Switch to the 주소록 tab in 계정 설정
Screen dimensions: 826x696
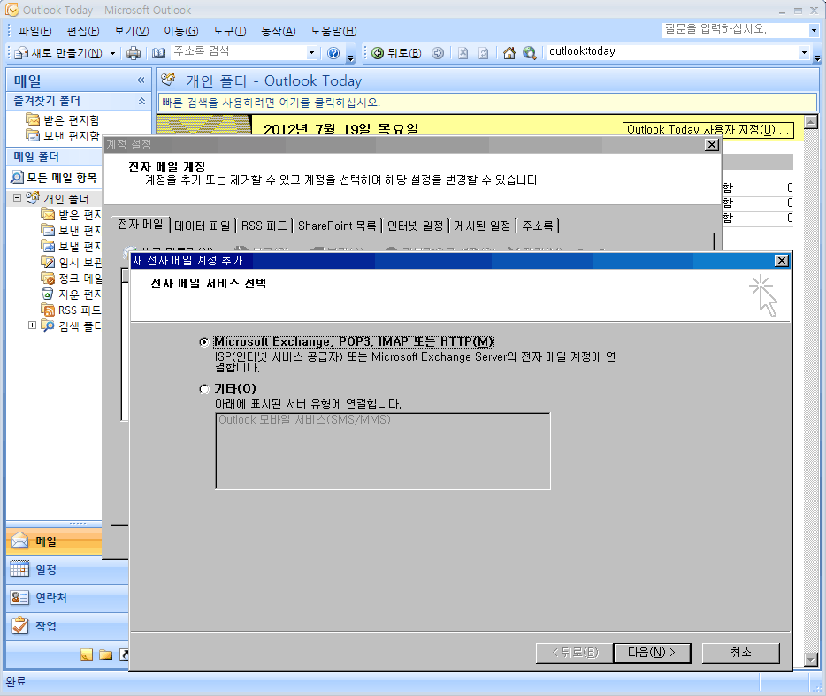[538, 226]
